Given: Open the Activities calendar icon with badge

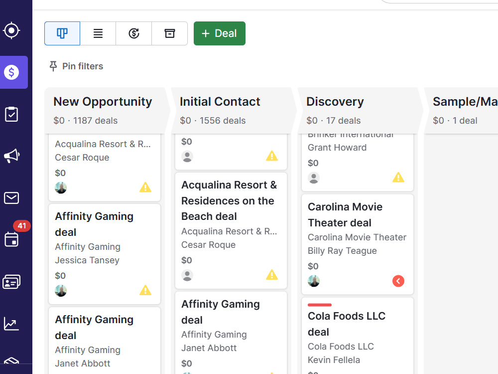Looking at the screenshot, I should 11,239.
